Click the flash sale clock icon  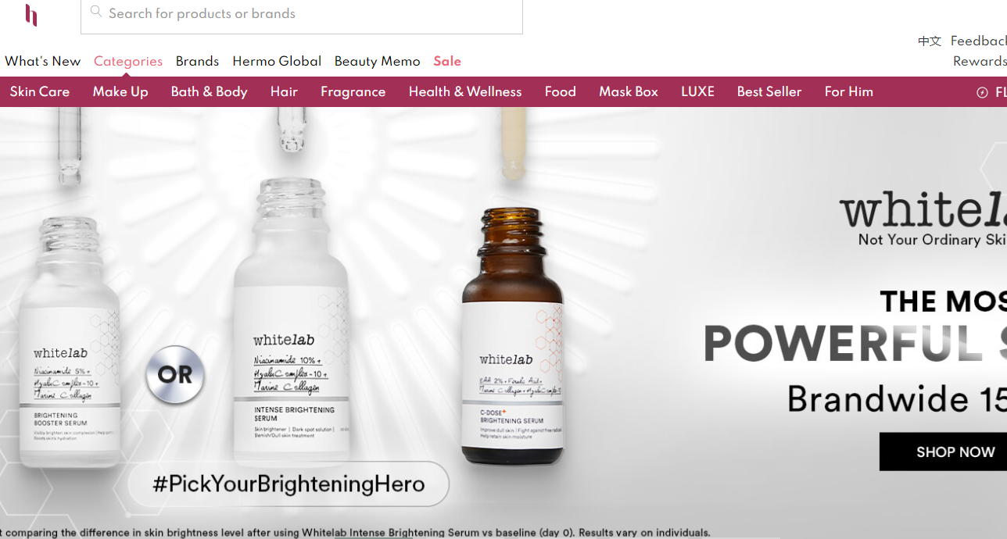(x=982, y=92)
